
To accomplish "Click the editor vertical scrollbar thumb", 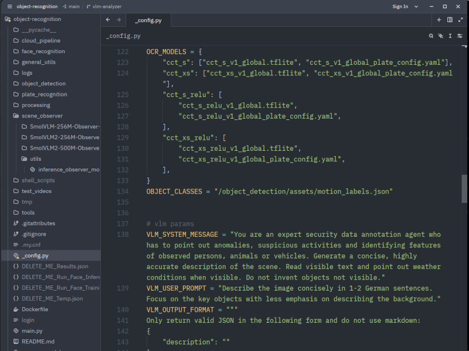I will 464,189.
